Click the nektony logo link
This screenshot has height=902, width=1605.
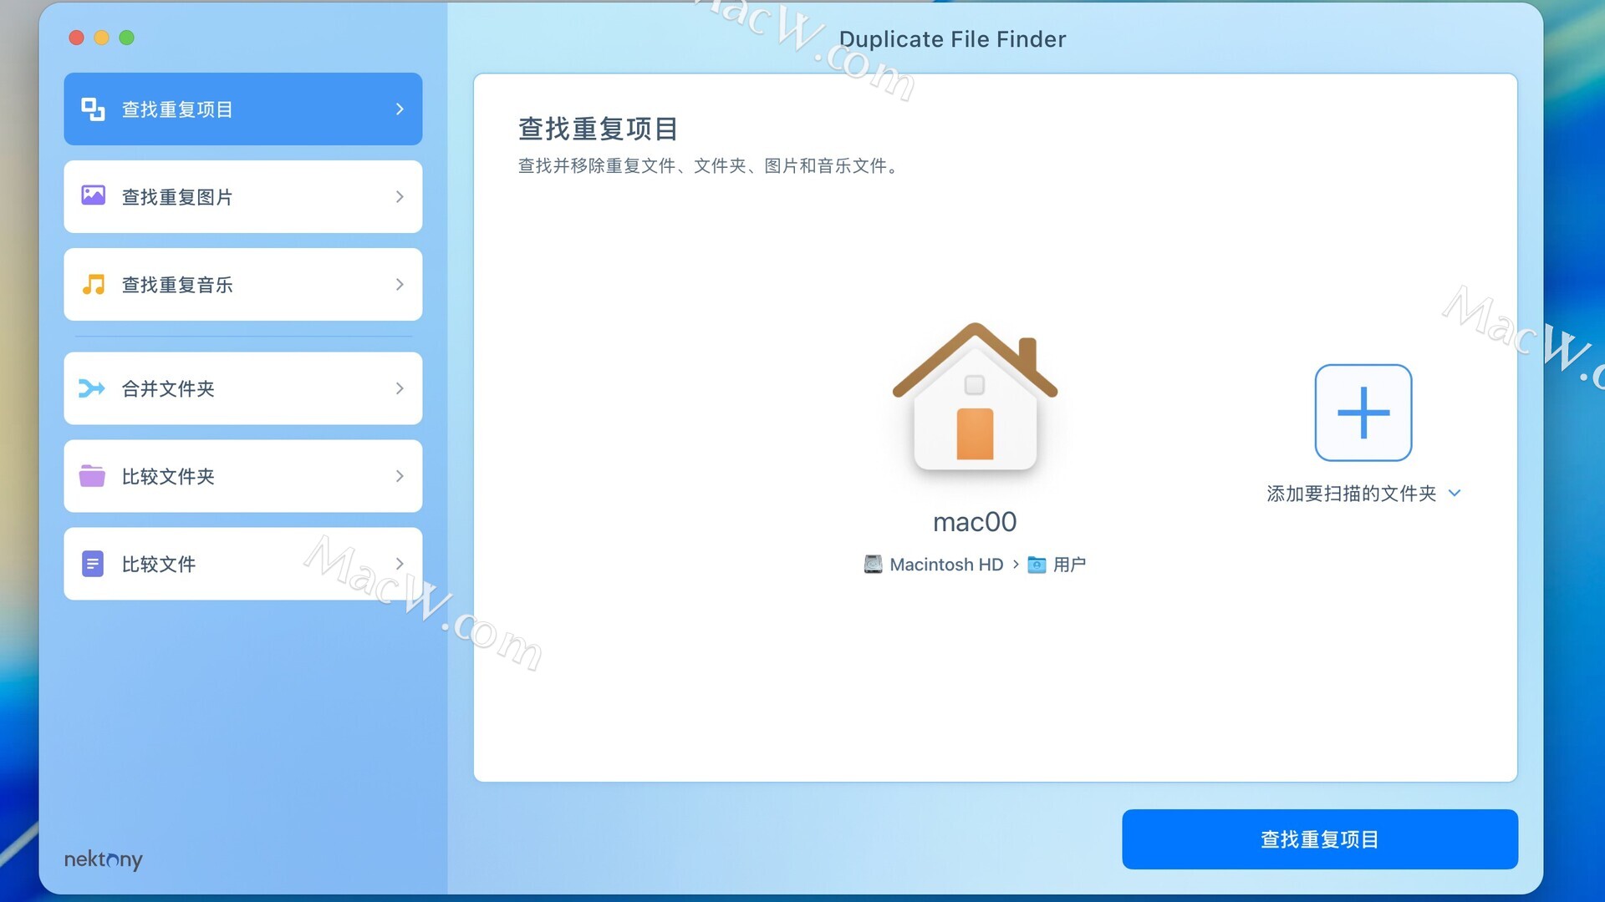click(x=103, y=859)
